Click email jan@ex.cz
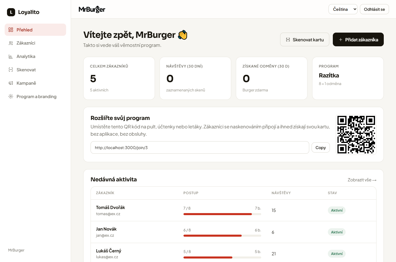 105,236
